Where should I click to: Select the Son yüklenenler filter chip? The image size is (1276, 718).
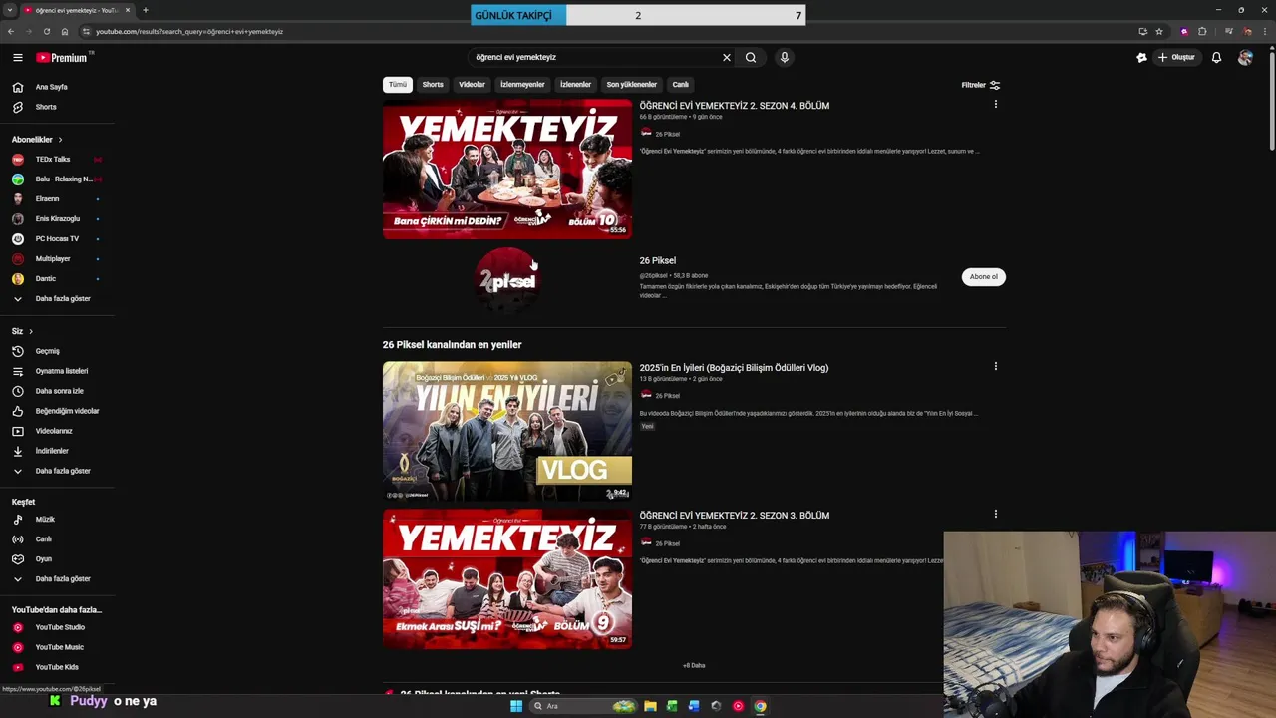coord(632,85)
